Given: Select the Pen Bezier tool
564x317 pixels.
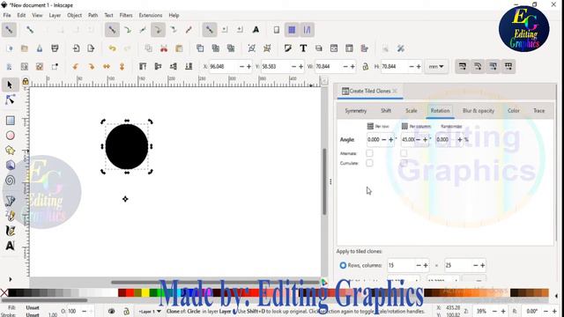Looking at the screenshot, I should 10,201.
